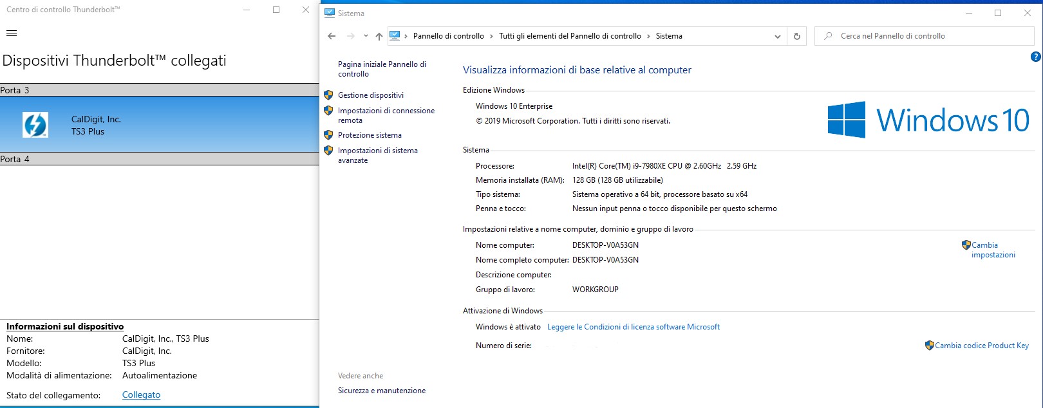Click the search magnifier icon in Pannello di controllo

pyautogui.click(x=828, y=36)
